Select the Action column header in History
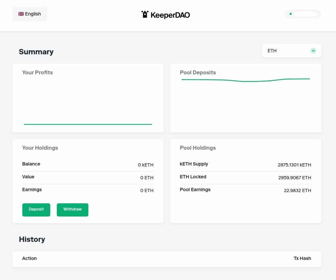 pyautogui.click(x=29, y=259)
